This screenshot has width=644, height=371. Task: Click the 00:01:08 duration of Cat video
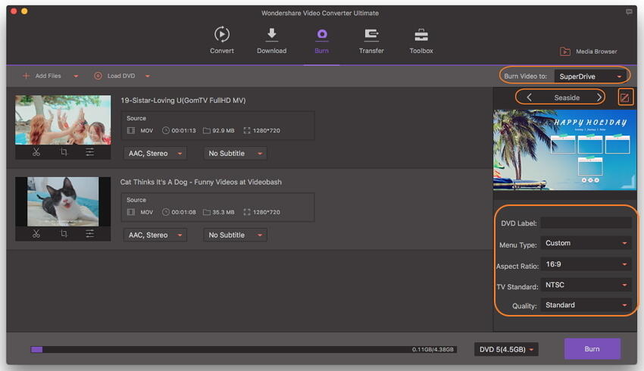coord(183,212)
